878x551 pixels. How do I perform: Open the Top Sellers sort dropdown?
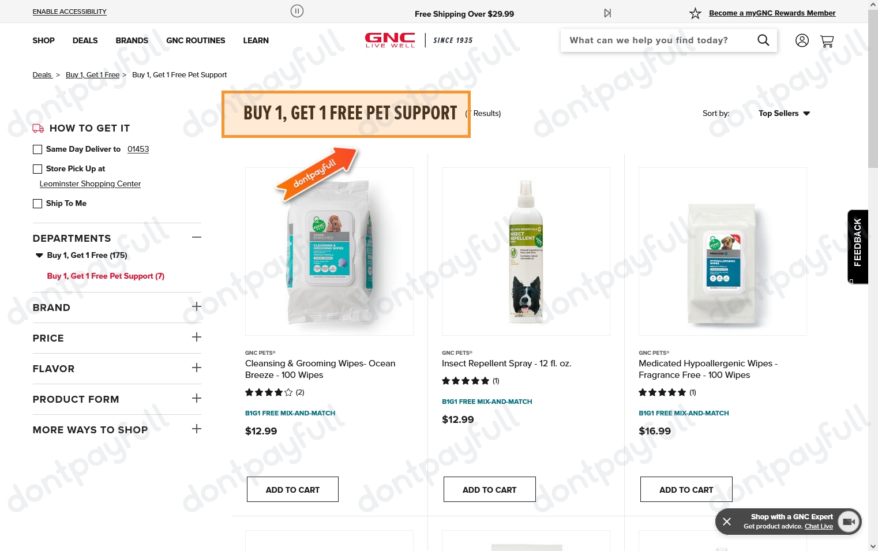(x=784, y=114)
